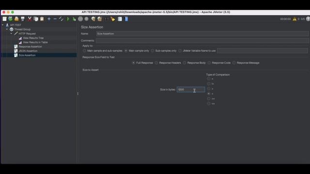Click the split pane divider handle
This screenshot has width=310, height=174.
tap(77, 93)
